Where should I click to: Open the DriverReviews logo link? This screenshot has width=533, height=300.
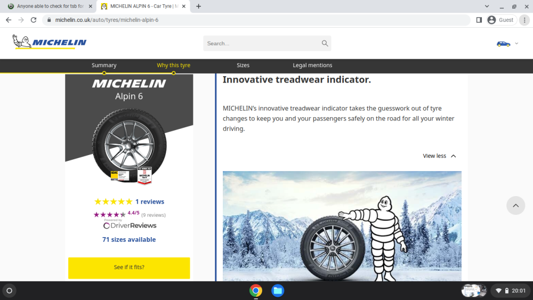point(130,225)
